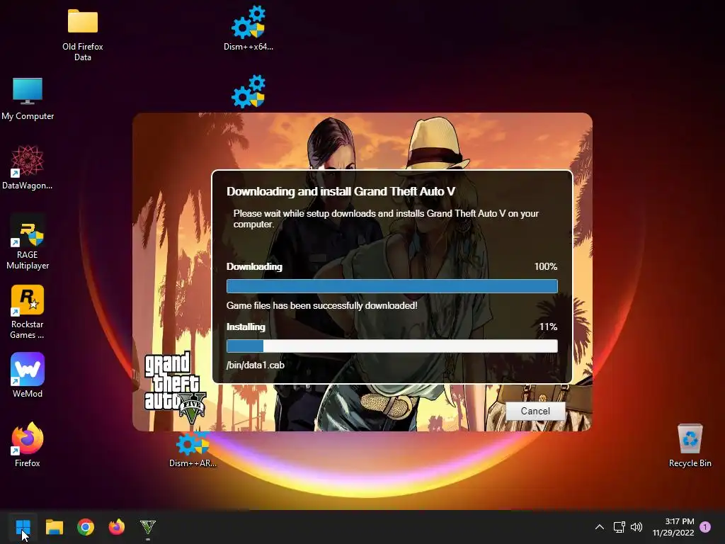The image size is (725, 544).
Task: Click the Installing progress bar at 11%
Action: coord(392,346)
